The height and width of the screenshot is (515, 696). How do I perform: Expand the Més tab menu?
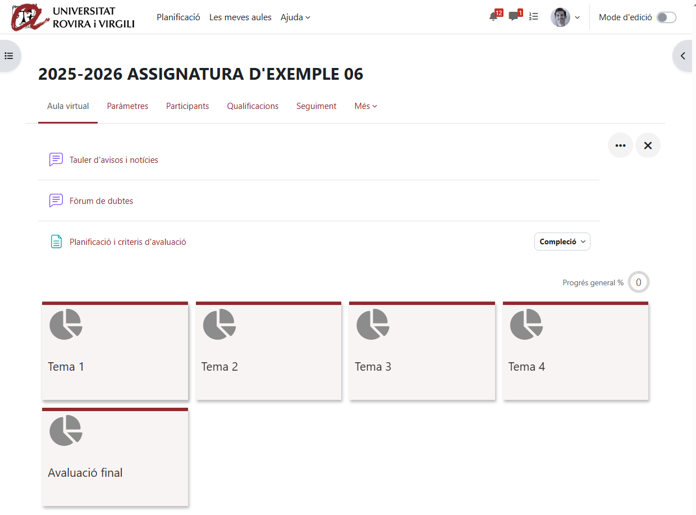365,106
